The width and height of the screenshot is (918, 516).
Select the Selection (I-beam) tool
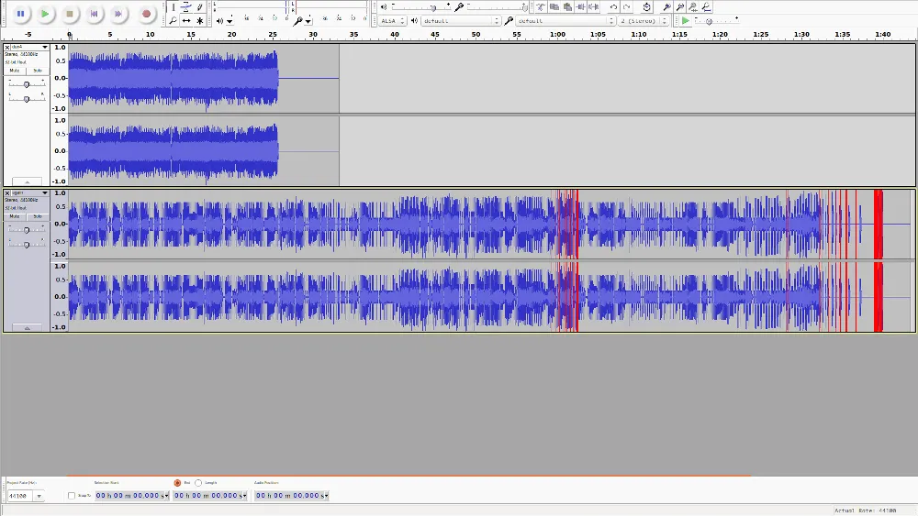click(174, 7)
